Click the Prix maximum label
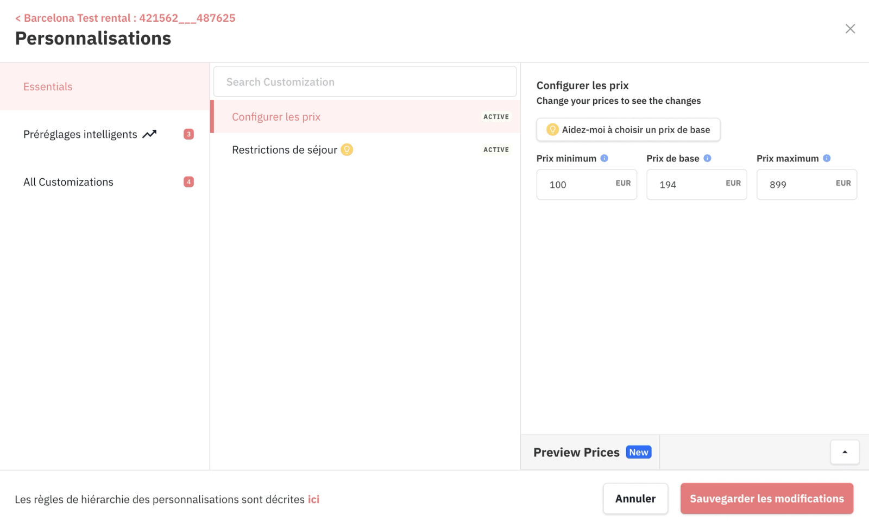 pos(788,159)
